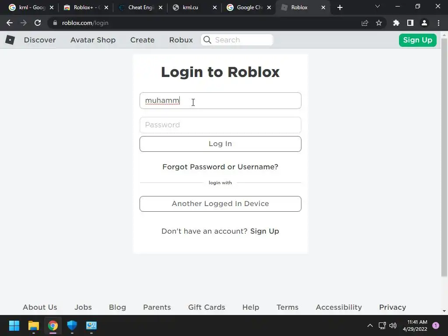Close the active Roblox tab

point(323,7)
